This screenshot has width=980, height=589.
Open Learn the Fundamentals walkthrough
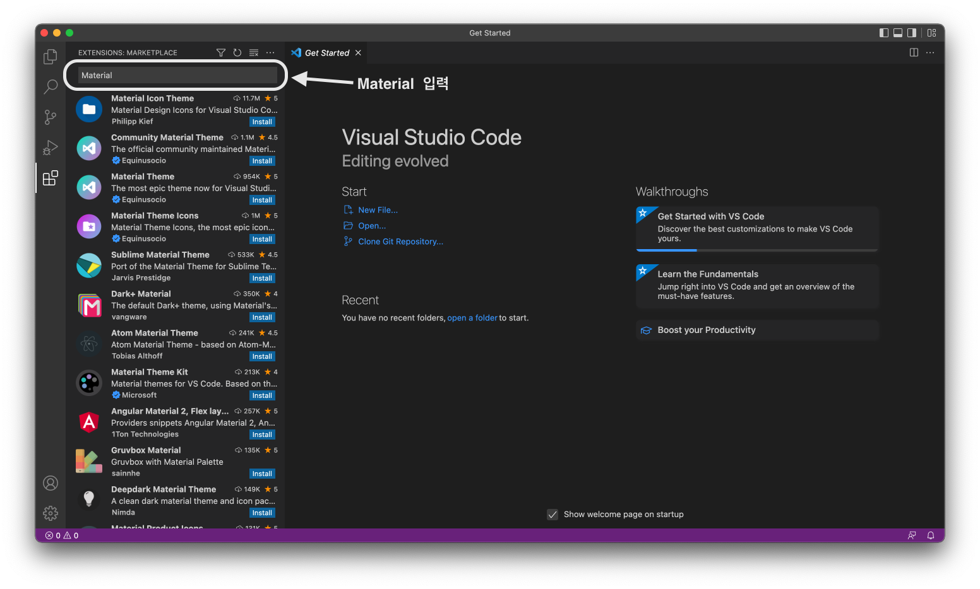[x=757, y=286]
